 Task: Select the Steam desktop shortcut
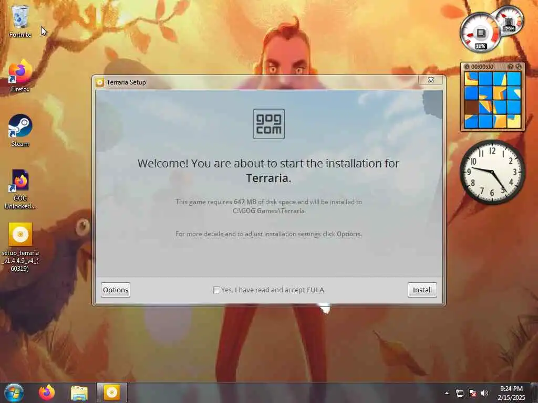(20, 130)
